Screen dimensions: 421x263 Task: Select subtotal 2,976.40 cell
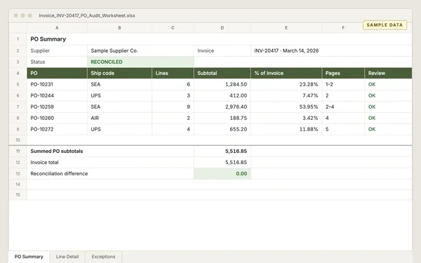222,107
